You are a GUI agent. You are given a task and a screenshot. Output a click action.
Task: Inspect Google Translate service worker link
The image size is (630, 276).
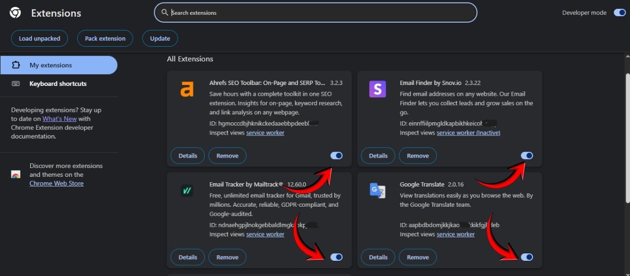click(x=456, y=235)
